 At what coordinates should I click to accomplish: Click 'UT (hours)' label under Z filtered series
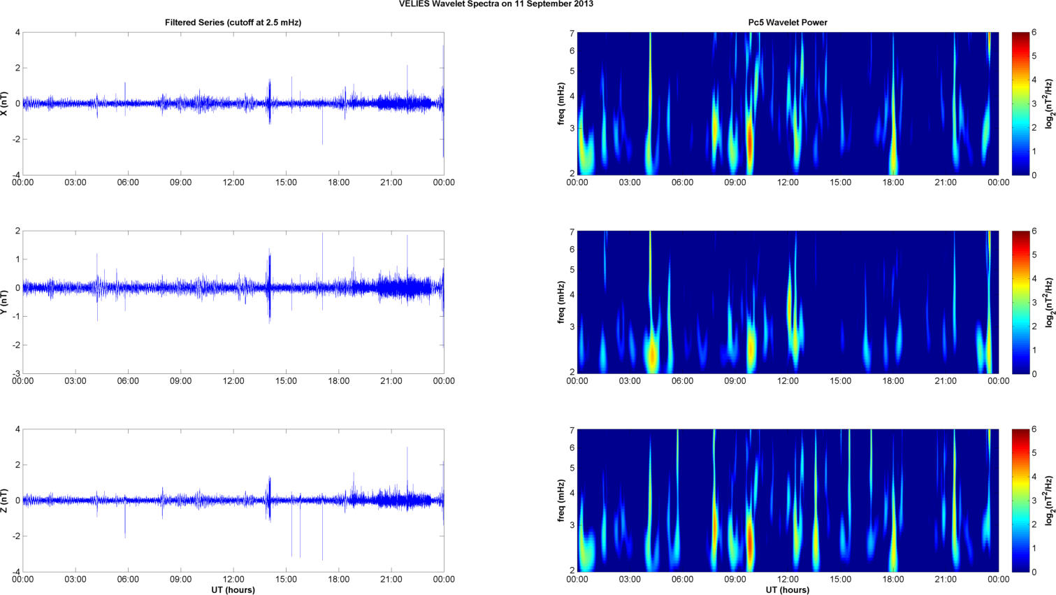click(233, 590)
